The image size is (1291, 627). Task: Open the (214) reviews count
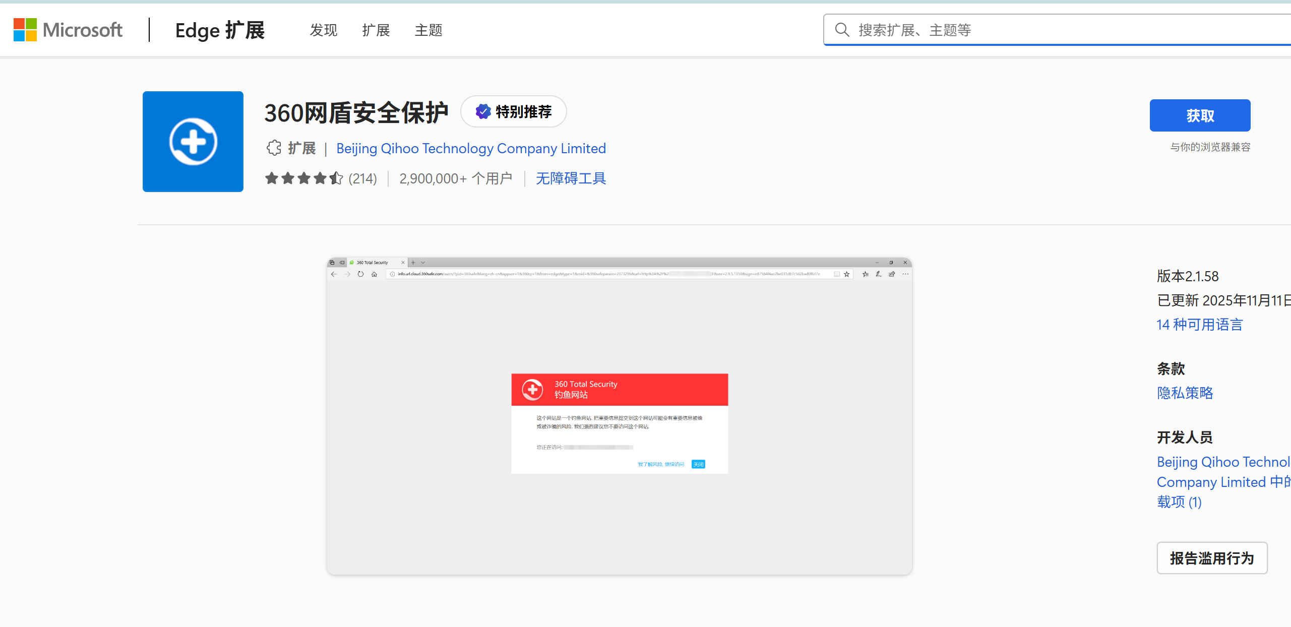(363, 178)
